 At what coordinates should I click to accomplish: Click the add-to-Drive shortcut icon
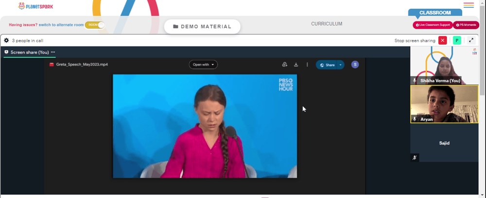click(x=284, y=65)
